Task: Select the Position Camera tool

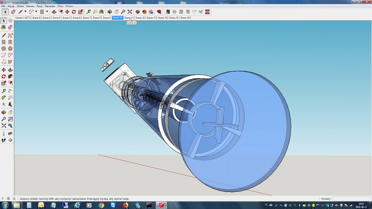Action: tap(4, 134)
